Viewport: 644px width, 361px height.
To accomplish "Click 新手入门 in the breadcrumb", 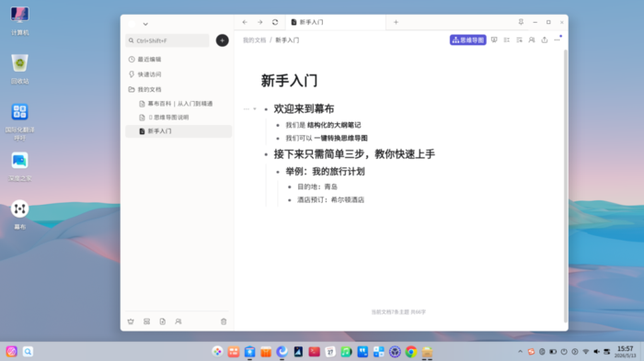I will click(x=287, y=40).
